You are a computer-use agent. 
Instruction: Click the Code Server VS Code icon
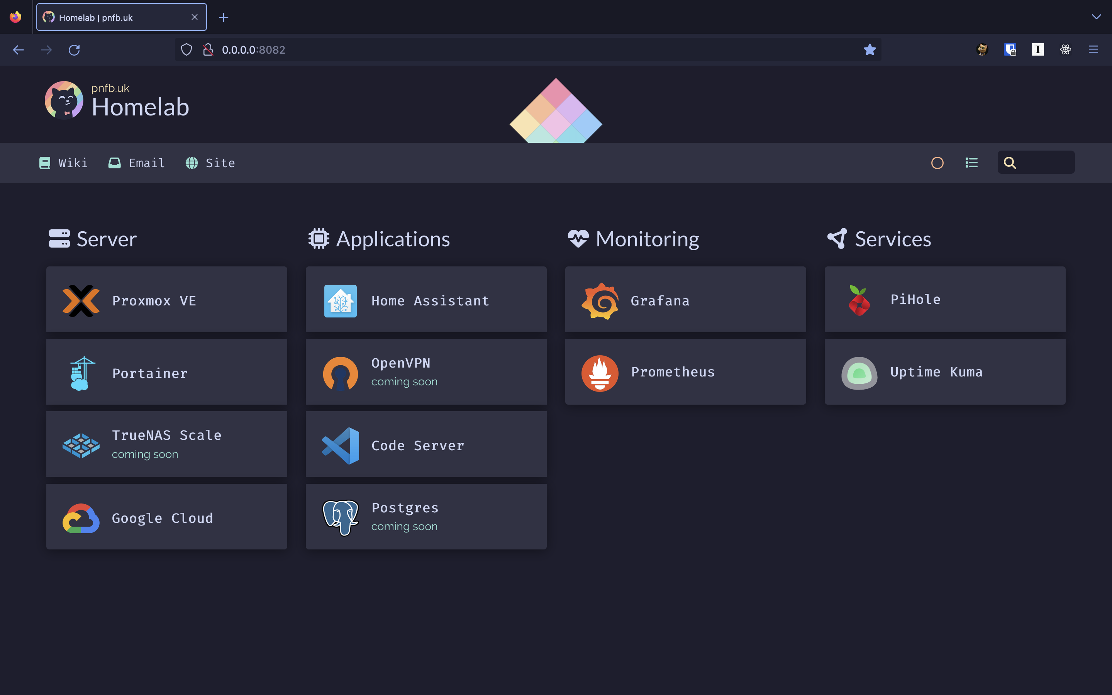coord(341,446)
